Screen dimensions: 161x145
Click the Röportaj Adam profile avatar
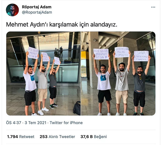(12, 10)
